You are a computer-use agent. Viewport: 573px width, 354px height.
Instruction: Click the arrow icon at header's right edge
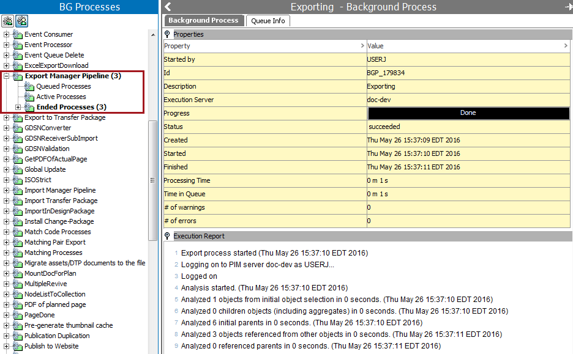click(568, 7)
